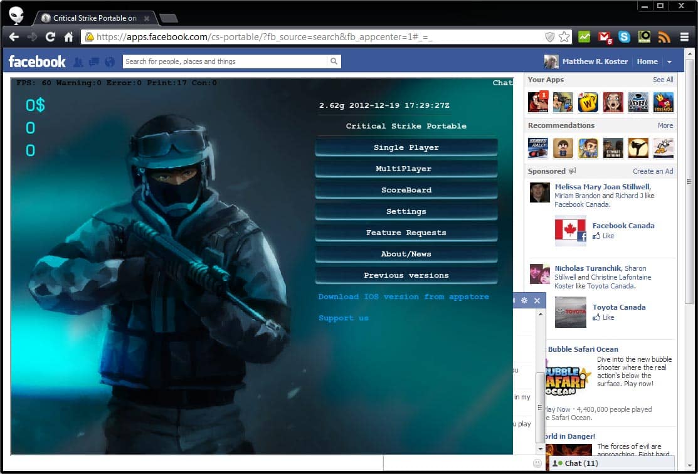698x474 pixels.
Task: Like Toyota Canada page
Action: point(604,317)
